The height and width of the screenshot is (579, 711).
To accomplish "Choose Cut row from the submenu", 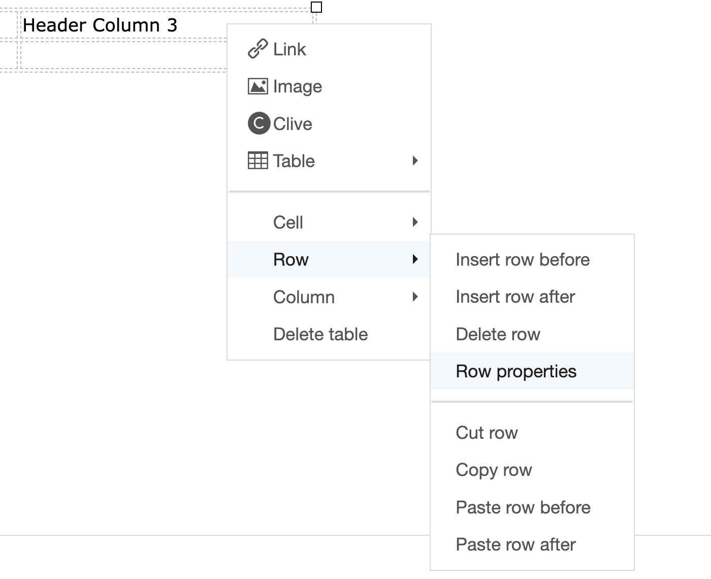I will (487, 433).
